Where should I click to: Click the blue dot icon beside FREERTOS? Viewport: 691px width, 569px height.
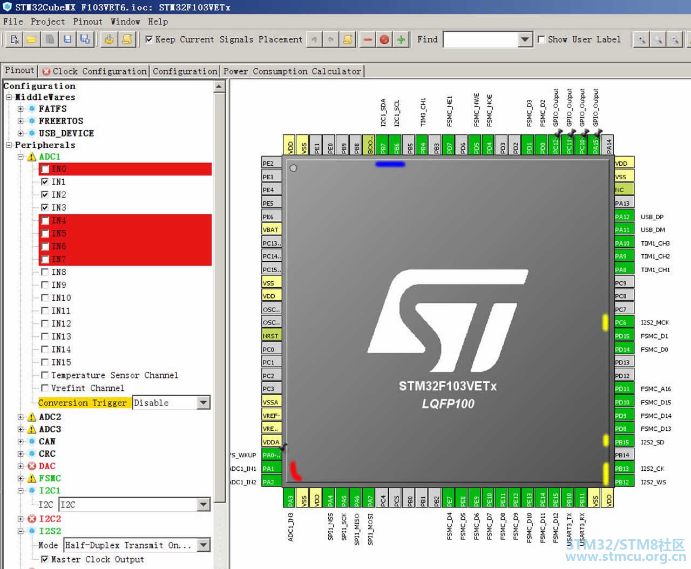click(x=32, y=121)
